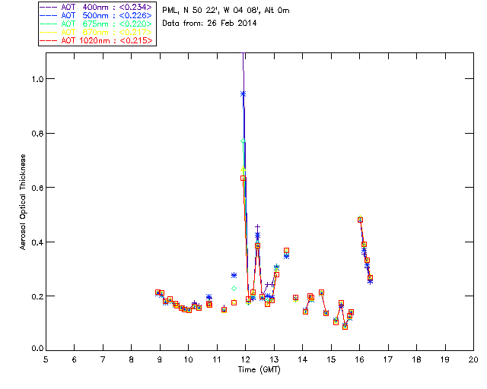The height and width of the screenshot is (389, 487).
Task: Click the 12 hour x-axis label
Action: coord(245,359)
